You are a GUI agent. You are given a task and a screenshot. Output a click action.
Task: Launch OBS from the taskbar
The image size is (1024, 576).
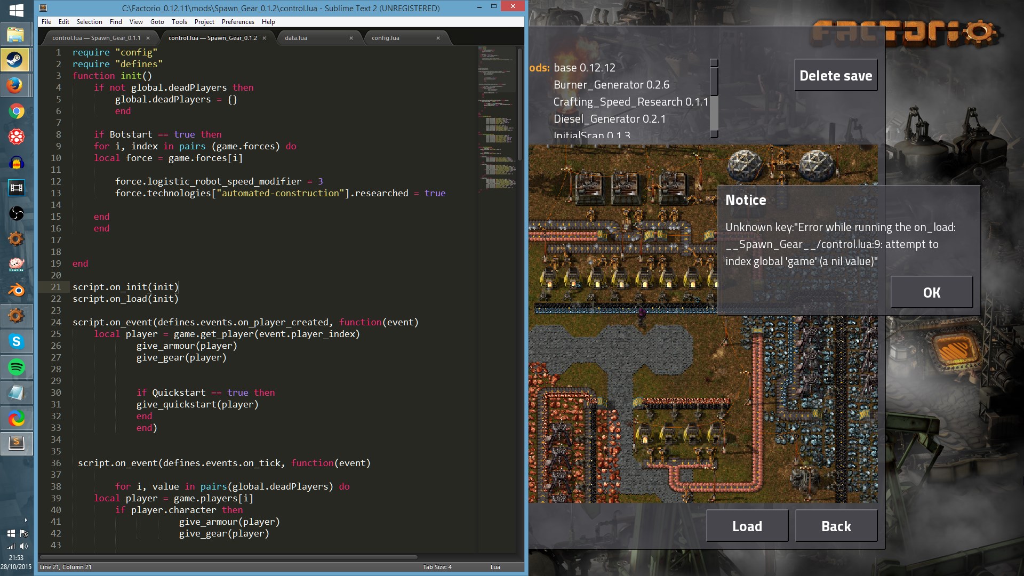pos(16,213)
